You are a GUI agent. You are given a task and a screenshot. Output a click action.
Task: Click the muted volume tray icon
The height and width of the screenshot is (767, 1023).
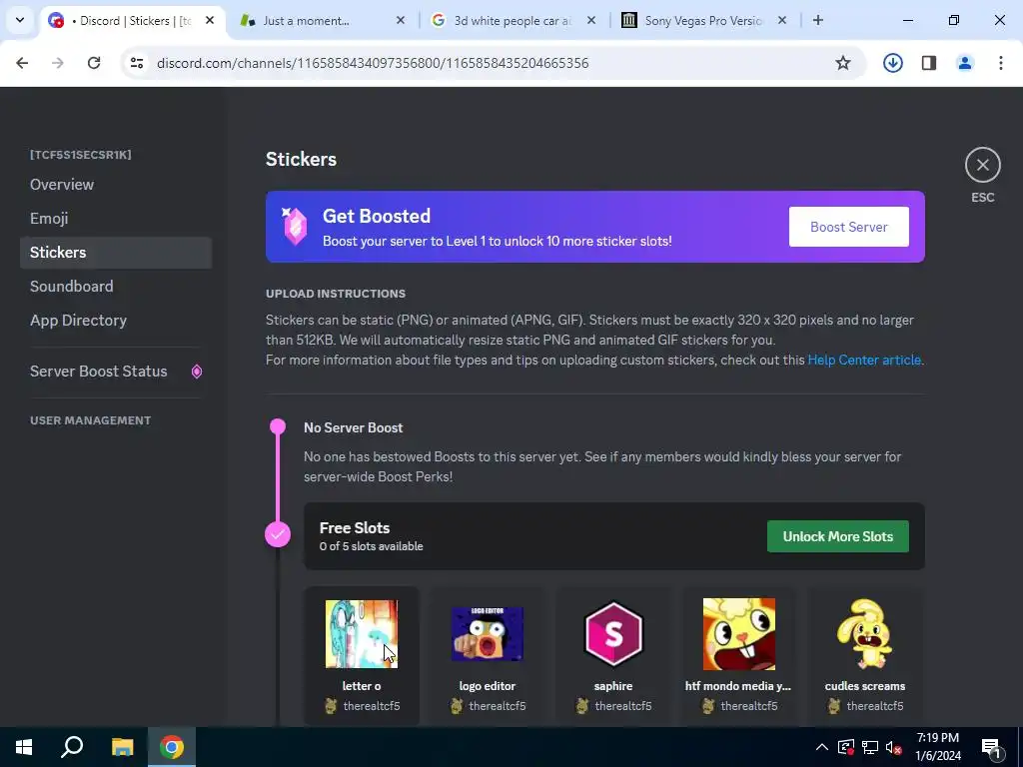tap(894, 747)
